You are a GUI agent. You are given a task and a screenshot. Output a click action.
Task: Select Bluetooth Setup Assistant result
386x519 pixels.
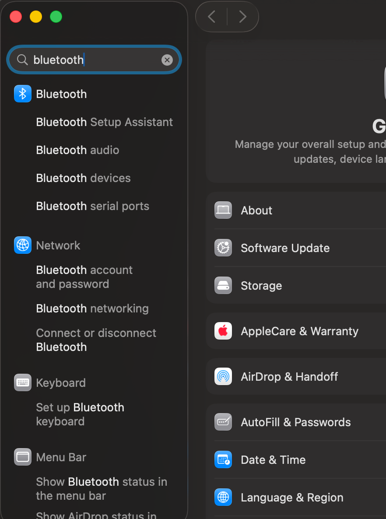pyautogui.click(x=104, y=122)
